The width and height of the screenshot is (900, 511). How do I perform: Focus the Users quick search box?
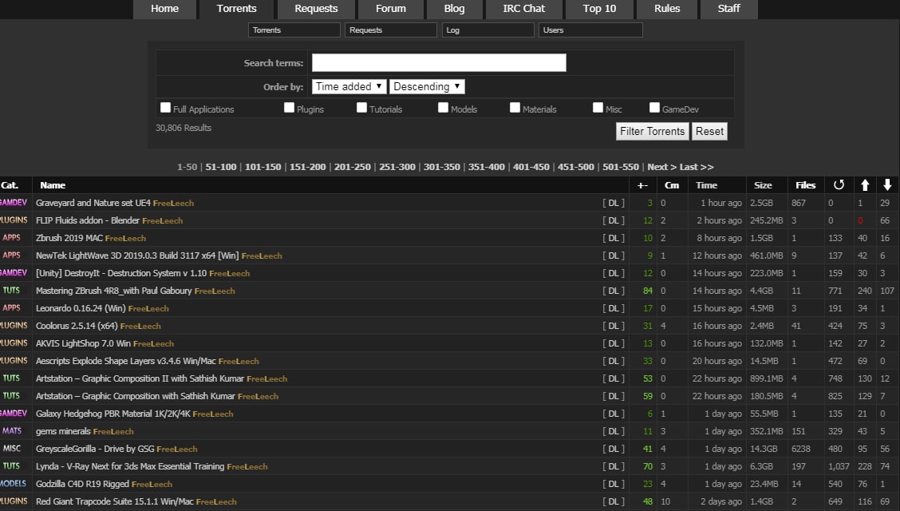click(590, 30)
